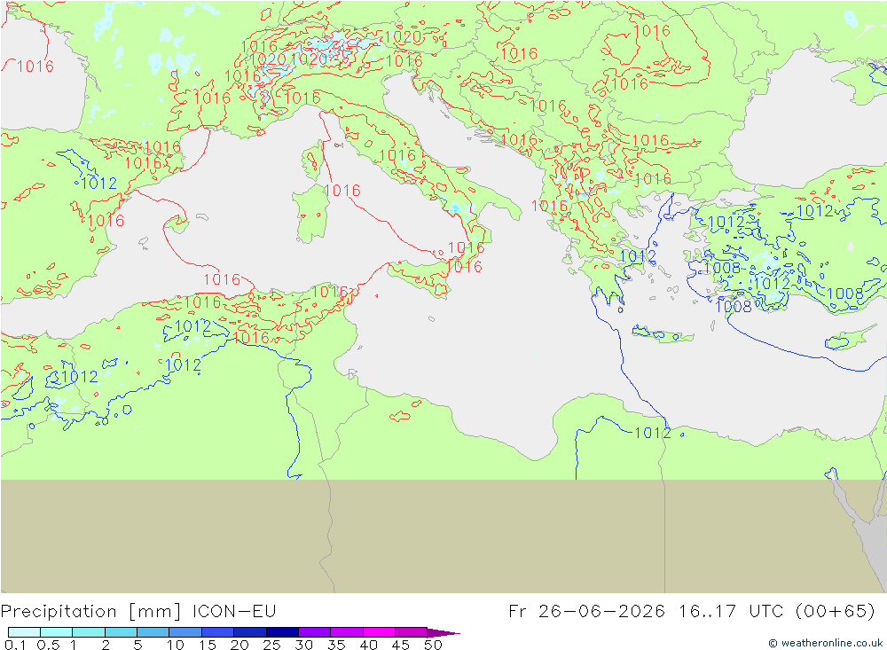The image size is (887, 650).
Task: Select the 45 mm dark magenta legend swatch
Action: 411,632
